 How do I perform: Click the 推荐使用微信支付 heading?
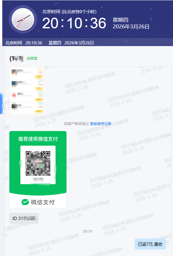click(38, 139)
